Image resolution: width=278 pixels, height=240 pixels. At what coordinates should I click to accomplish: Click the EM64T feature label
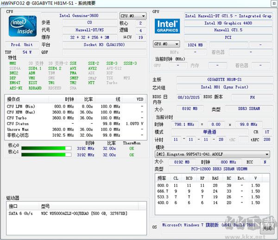pos(15,83)
